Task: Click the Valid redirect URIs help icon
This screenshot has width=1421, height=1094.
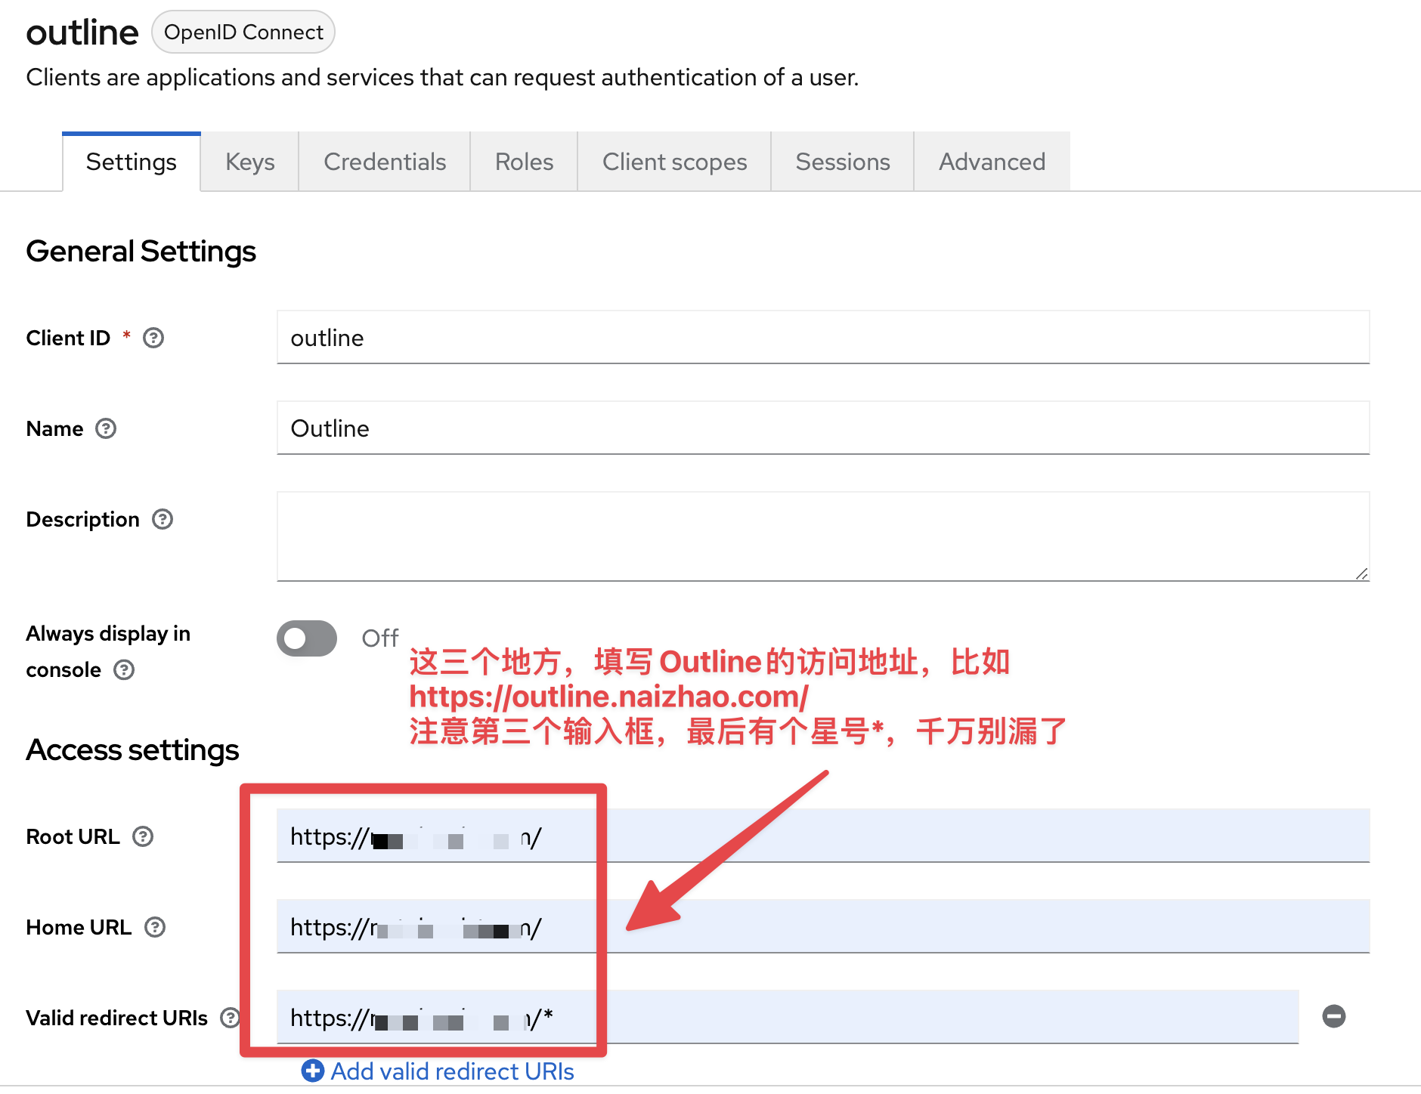Action: [x=229, y=1018]
